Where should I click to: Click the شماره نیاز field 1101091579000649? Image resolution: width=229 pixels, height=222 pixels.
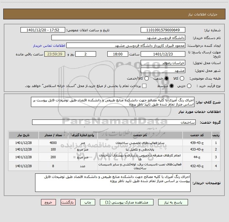(163, 30)
